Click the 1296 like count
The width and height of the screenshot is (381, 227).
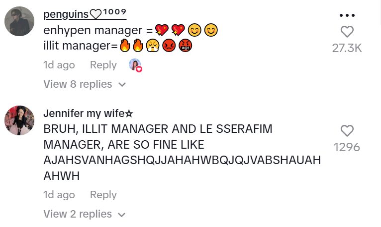click(x=347, y=147)
